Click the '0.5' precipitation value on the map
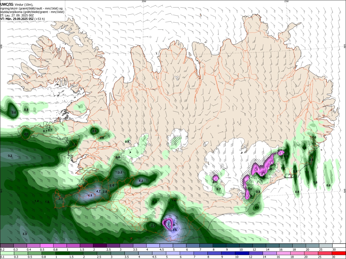346x259 pixels. coord(127,142)
